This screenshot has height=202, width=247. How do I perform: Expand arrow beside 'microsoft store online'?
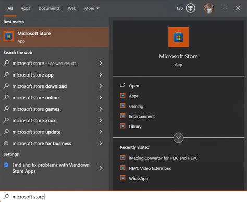(x=101, y=97)
